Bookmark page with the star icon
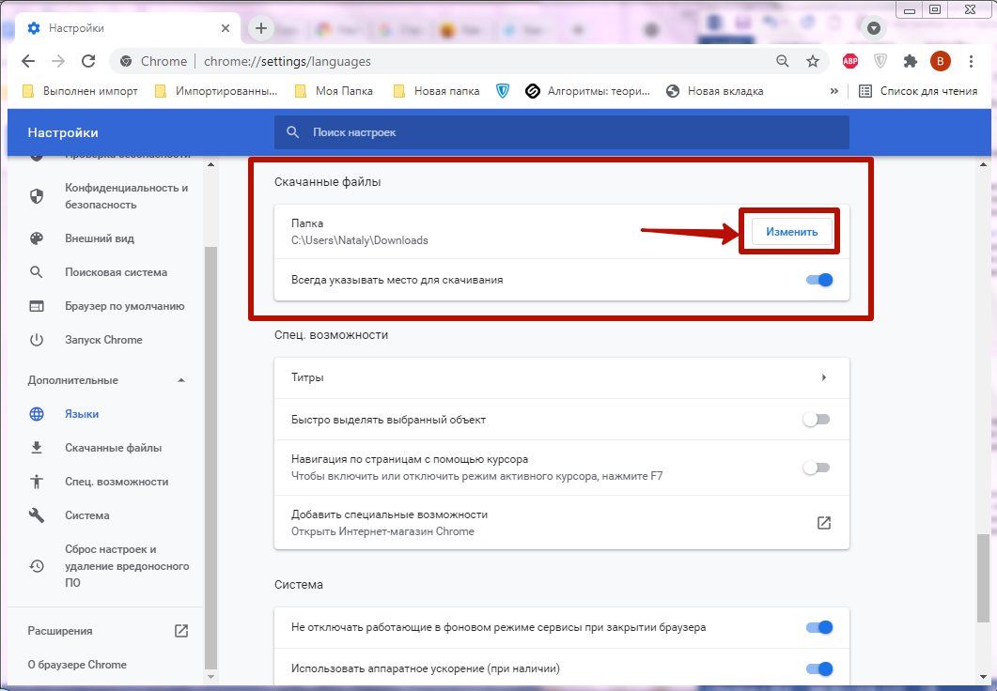The image size is (997, 691). click(x=813, y=61)
